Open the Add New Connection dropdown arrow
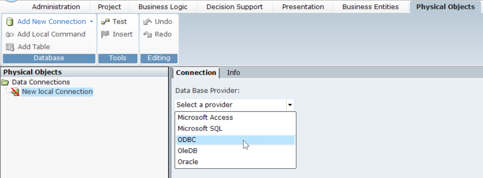Screen dimensions: 483x178 click(x=91, y=22)
